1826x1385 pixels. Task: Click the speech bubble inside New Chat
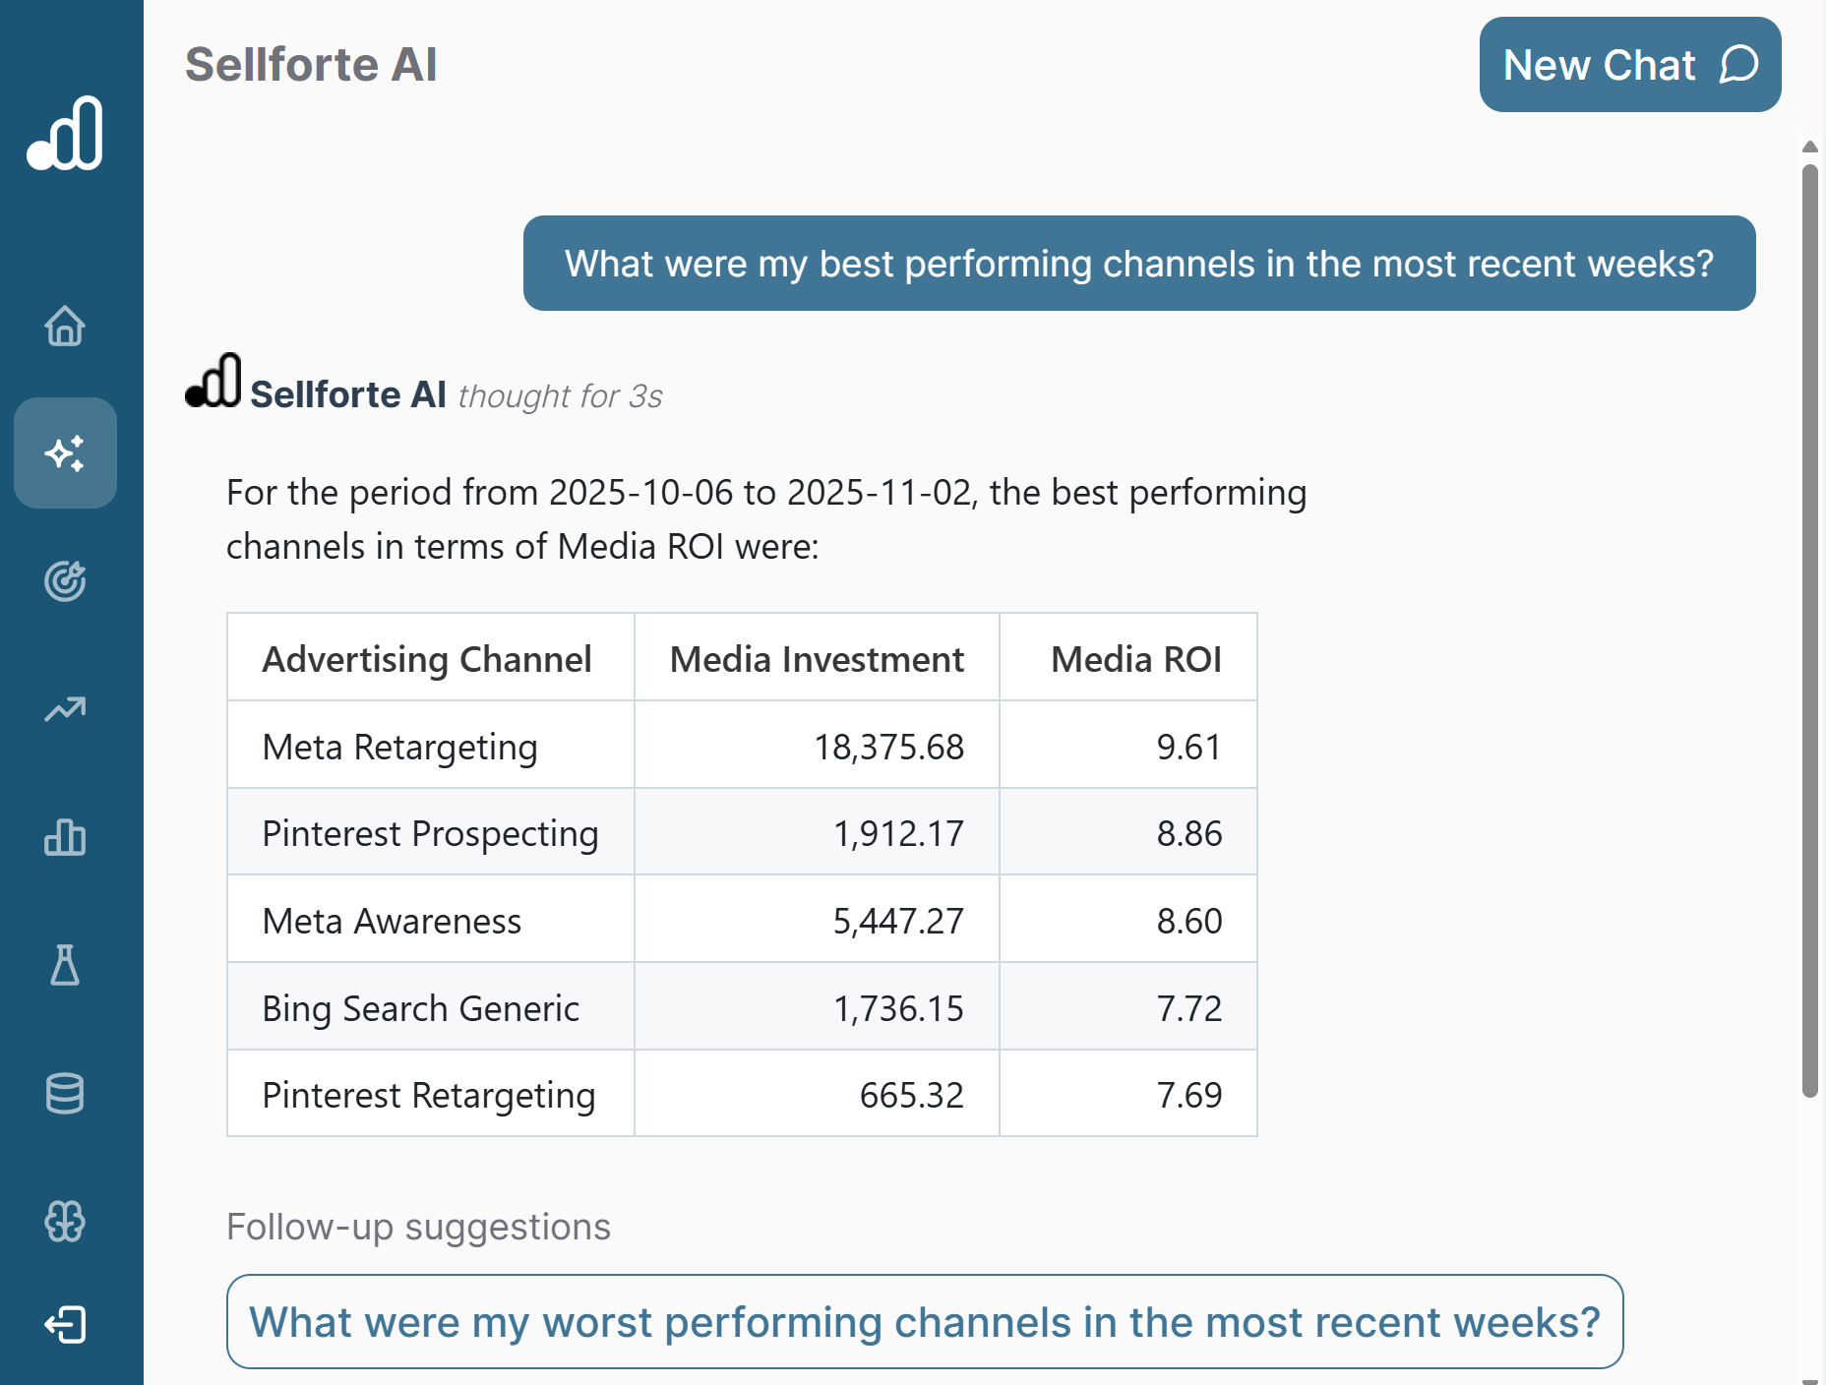tap(1737, 64)
